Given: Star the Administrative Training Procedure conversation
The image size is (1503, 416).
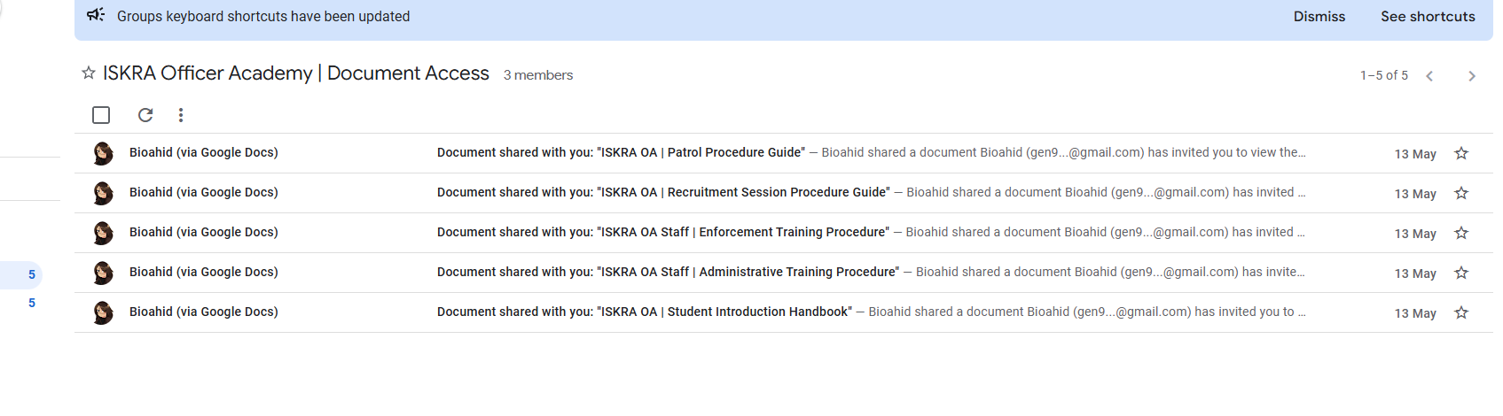Looking at the screenshot, I should point(1461,273).
